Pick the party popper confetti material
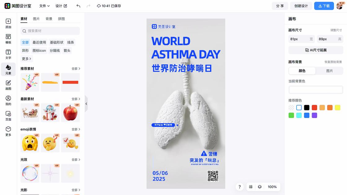 coord(30,82)
